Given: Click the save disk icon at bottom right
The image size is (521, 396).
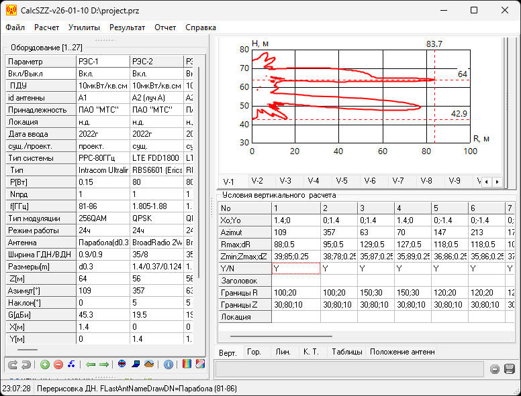Looking at the screenshot, I should (x=509, y=369).
